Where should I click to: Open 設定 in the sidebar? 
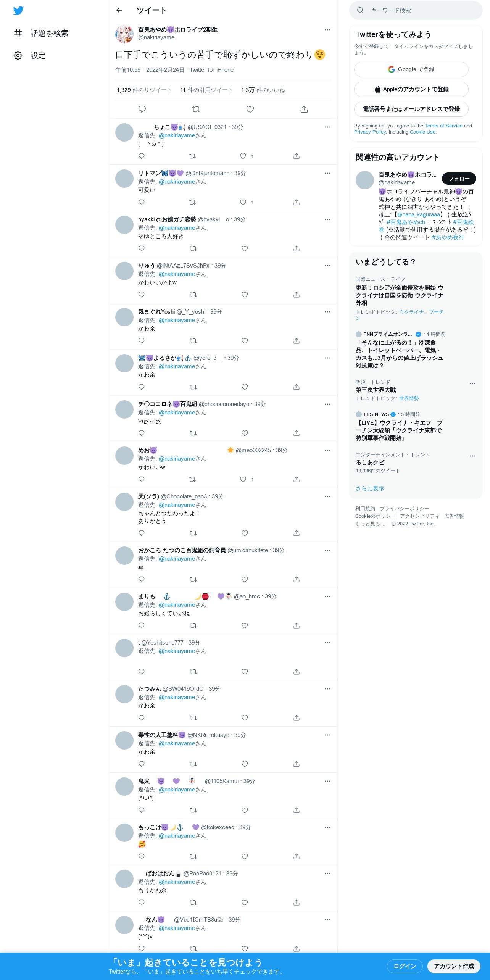(x=38, y=55)
